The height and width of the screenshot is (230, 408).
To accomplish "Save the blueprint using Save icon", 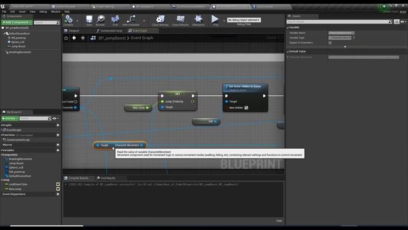I will (x=89, y=20).
